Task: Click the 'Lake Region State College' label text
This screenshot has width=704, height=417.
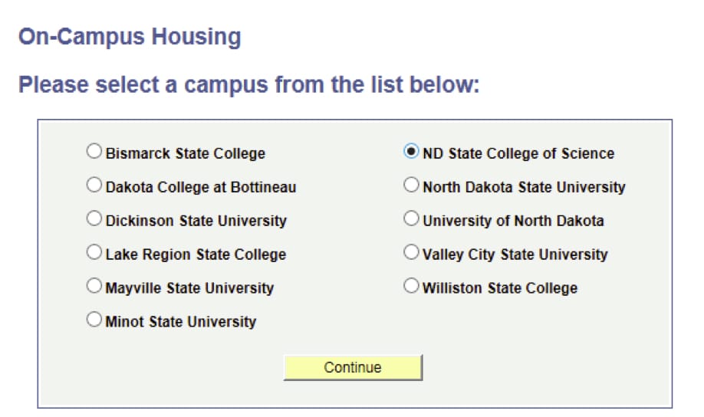Action: [196, 254]
